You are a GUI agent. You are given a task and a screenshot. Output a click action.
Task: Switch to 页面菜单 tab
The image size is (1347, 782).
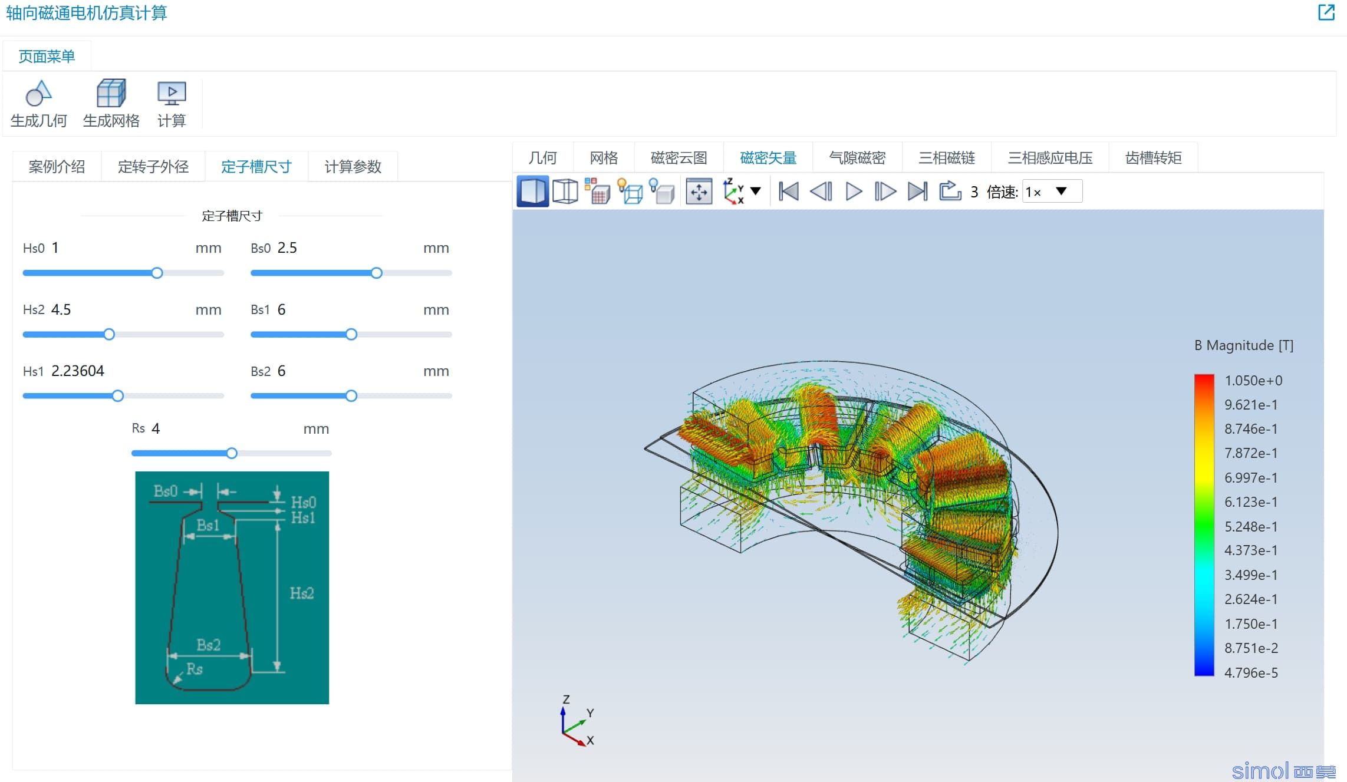tap(47, 56)
